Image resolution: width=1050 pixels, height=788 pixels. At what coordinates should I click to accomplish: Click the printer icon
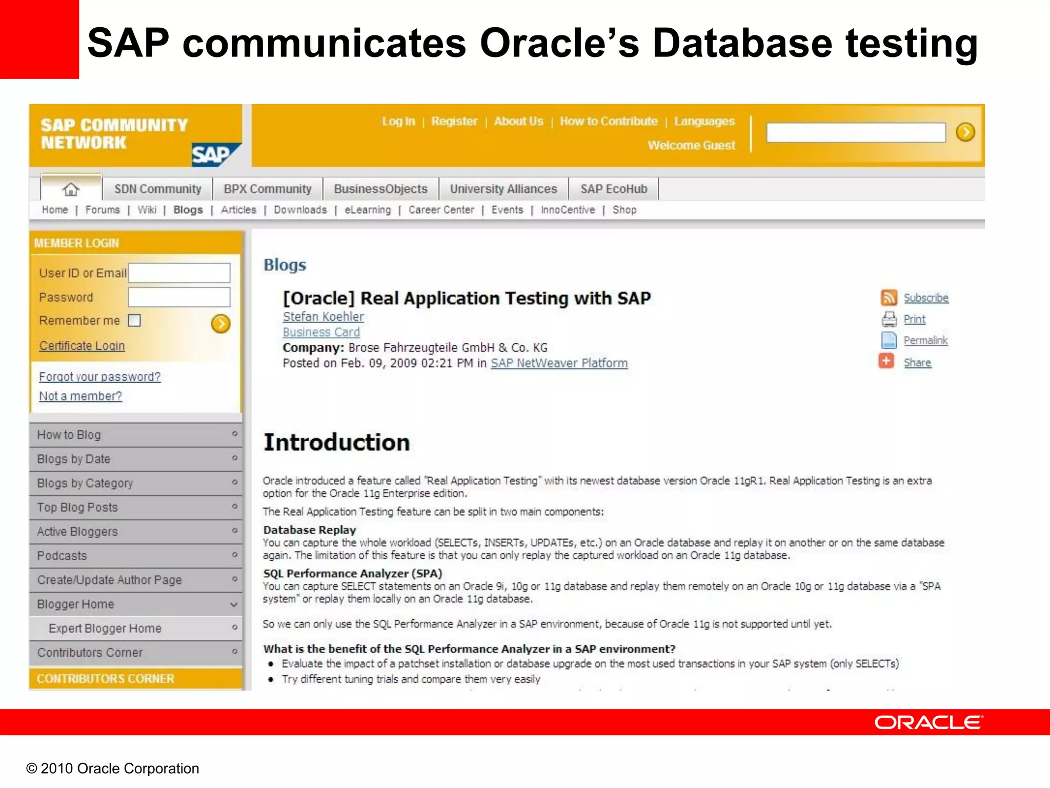(x=889, y=319)
